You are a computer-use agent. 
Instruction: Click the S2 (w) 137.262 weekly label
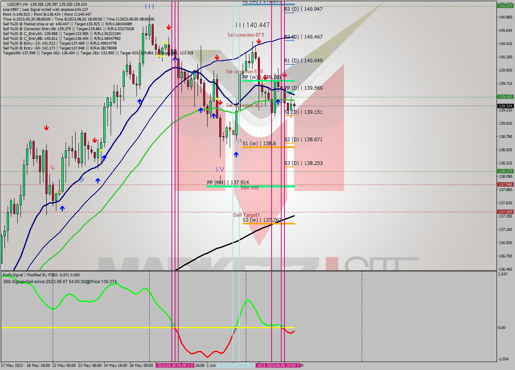point(262,220)
